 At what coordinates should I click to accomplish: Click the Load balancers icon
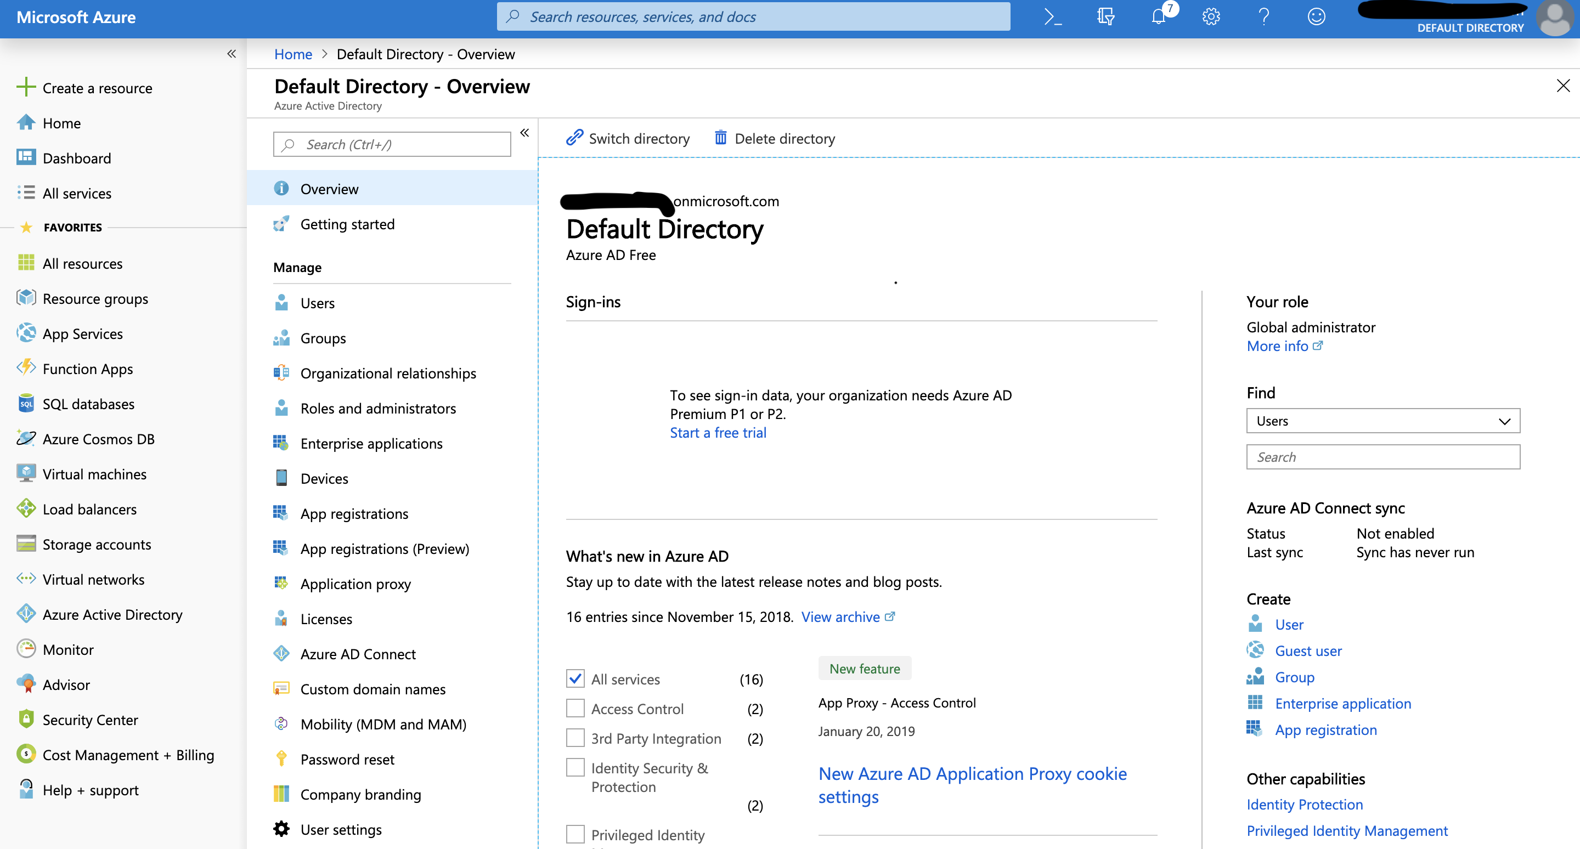click(26, 508)
